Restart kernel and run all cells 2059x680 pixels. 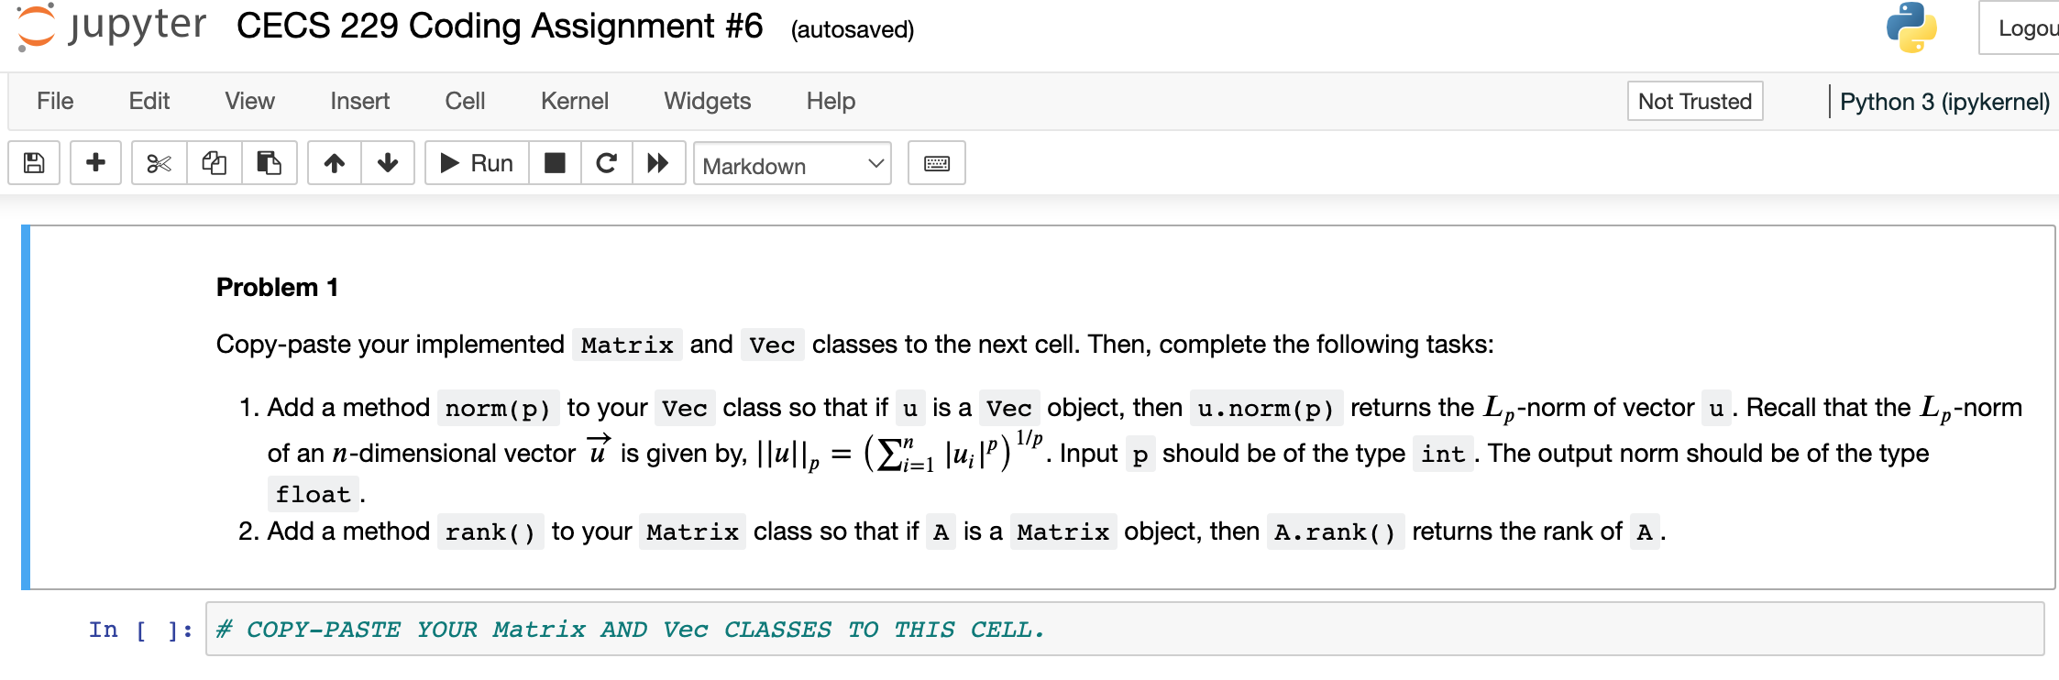659,162
